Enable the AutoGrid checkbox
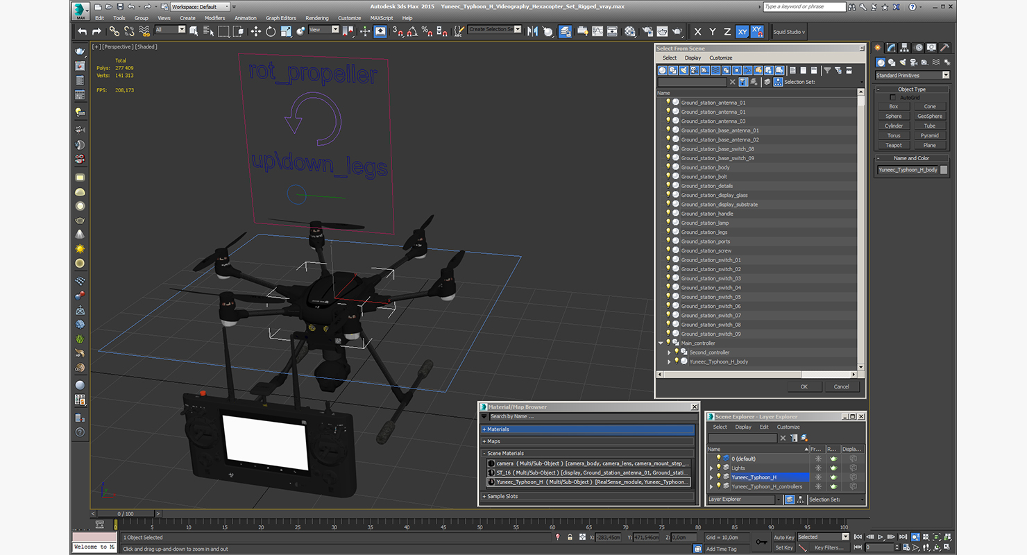This screenshot has height=555, width=1027. pos(893,97)
